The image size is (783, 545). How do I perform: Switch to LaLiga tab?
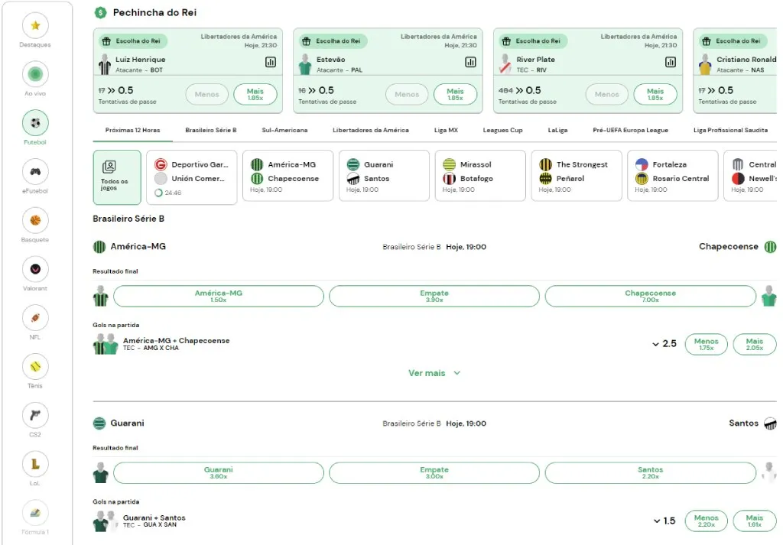(x=557, y=130)
